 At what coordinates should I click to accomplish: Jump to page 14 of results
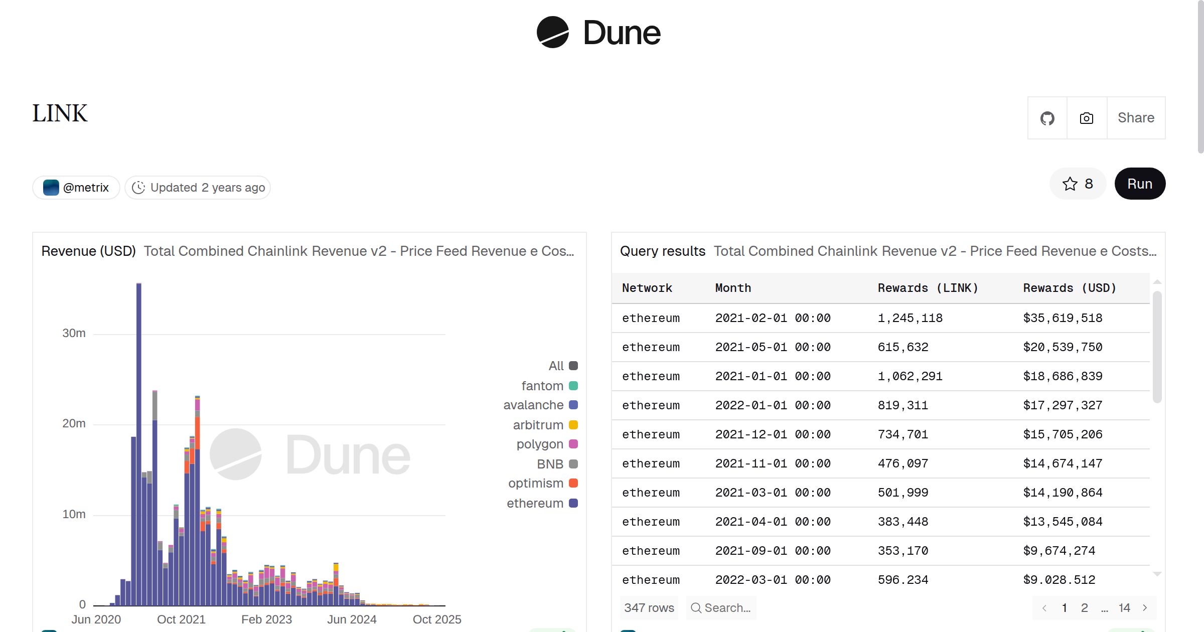1124,608
